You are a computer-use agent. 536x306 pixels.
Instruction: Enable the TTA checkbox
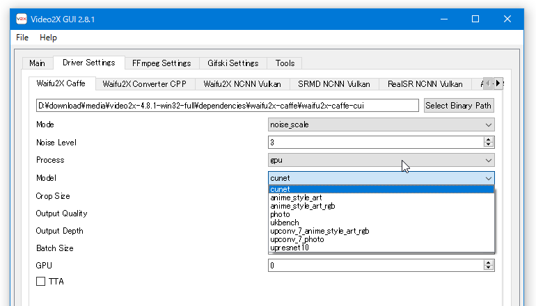[x=40, y=282]
